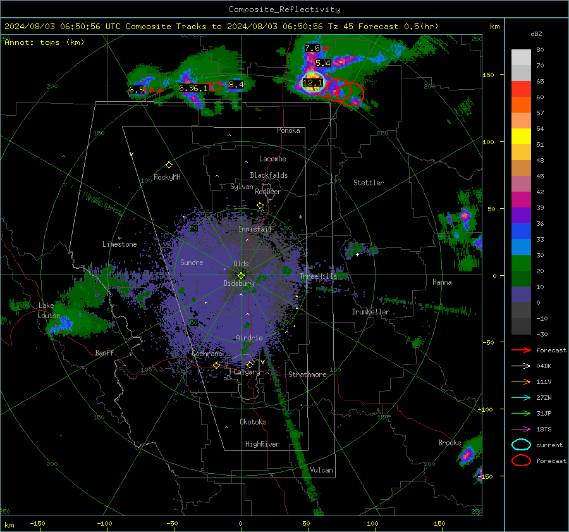The height and width of the screenshot is (532, 569).
Task: Pick the slate 10-0 dBZ swatch
Action: 521,295
